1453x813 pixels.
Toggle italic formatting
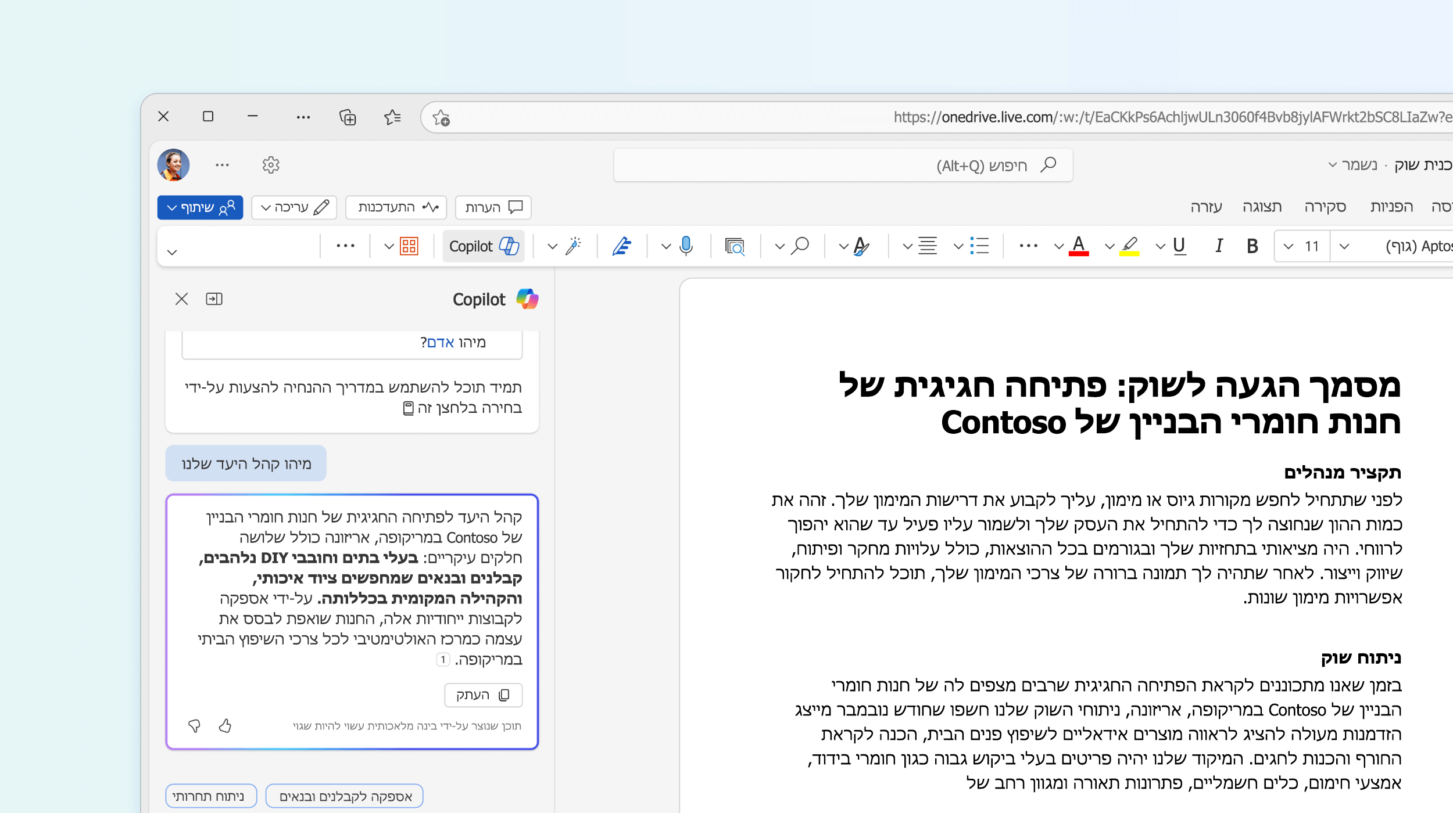tap(1219, 246)
